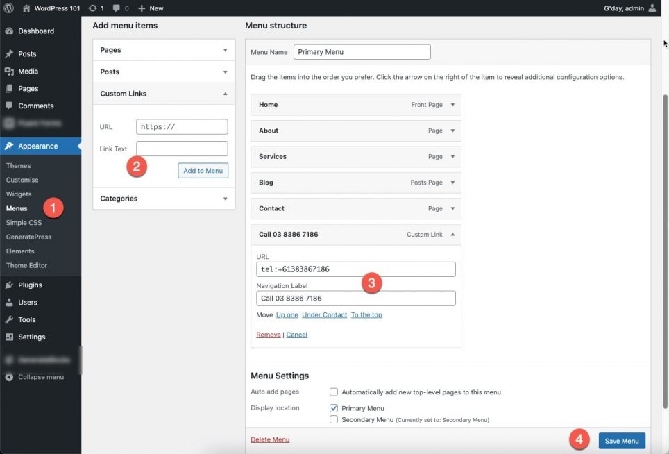Go to Media library in sidebar

(x=28, y=72)
